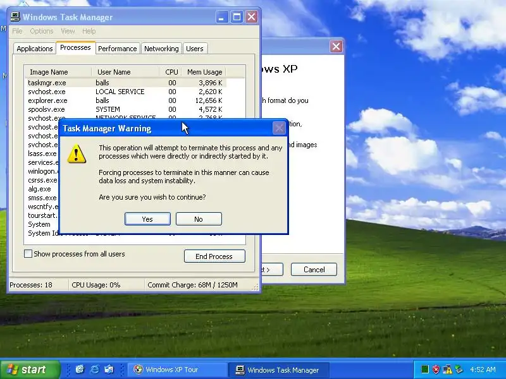Click the CPU Usage: 0% status entry

(x=96, y=285)
